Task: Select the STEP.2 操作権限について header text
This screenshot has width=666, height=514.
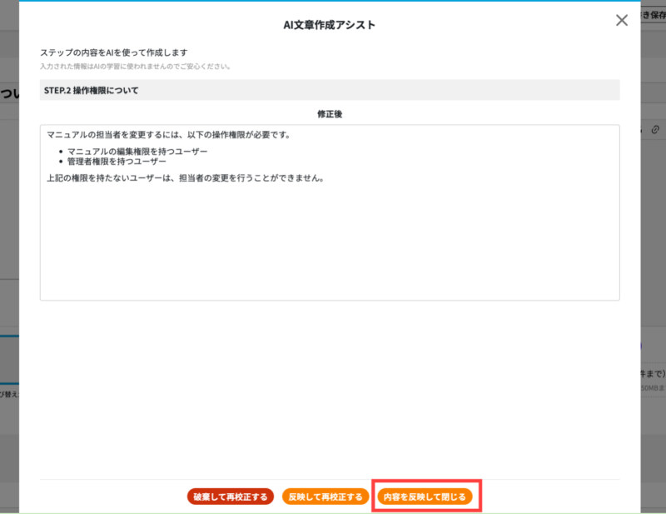Action: point(92,90)
